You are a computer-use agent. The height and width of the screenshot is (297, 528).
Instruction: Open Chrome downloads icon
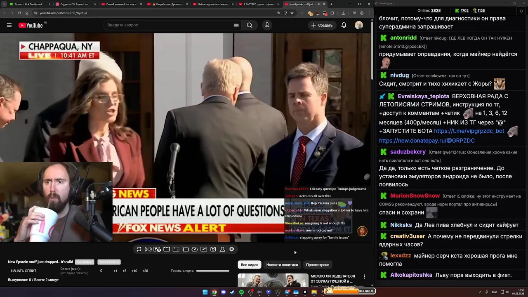tap(343, 13)
